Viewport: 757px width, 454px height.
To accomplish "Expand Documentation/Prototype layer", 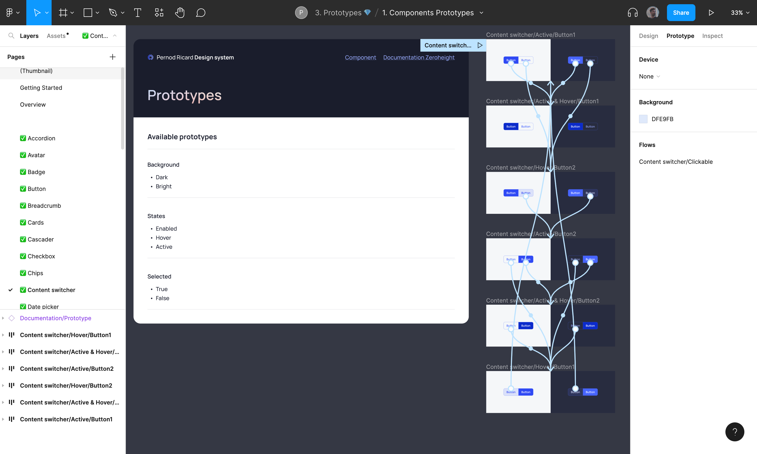I will (x=3, y=318).
